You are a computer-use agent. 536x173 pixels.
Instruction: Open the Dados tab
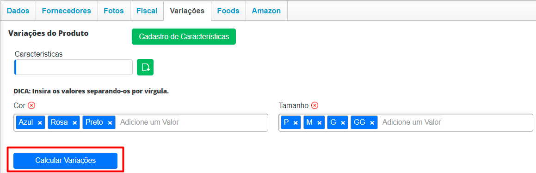pyautogui.click(x=18, y=11)
